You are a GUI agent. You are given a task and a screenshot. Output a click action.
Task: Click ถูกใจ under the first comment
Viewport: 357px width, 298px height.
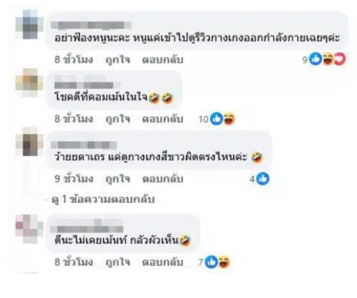click(118, 59)
